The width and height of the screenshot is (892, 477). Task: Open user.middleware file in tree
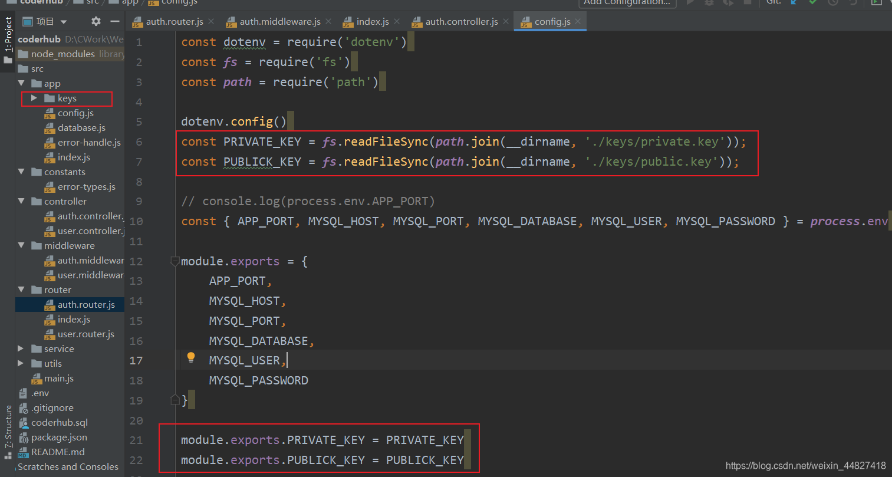pyautogui.click(x=90, y=275)
